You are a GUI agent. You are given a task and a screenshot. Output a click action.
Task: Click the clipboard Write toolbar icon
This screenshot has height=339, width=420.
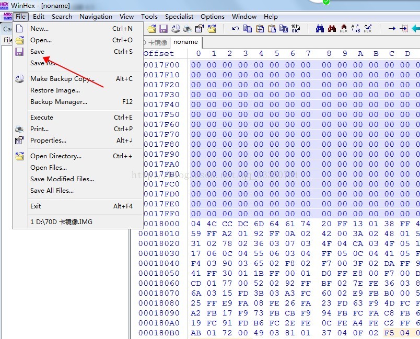(260, 29)
